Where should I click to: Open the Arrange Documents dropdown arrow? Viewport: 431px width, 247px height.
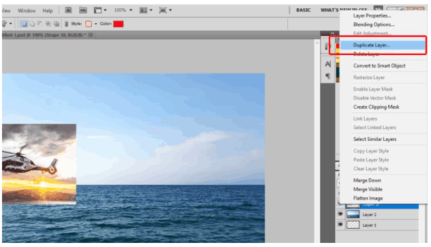click(151, 10)
